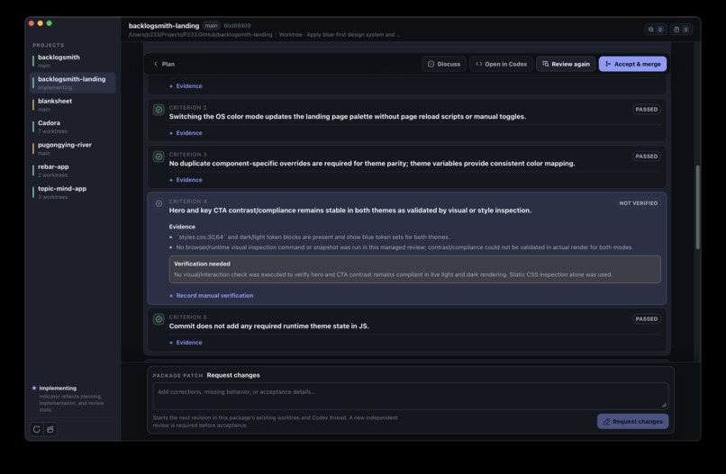Select the backlogsmith project
Viewport: 726px width, 474px height.
coord(73,60)
